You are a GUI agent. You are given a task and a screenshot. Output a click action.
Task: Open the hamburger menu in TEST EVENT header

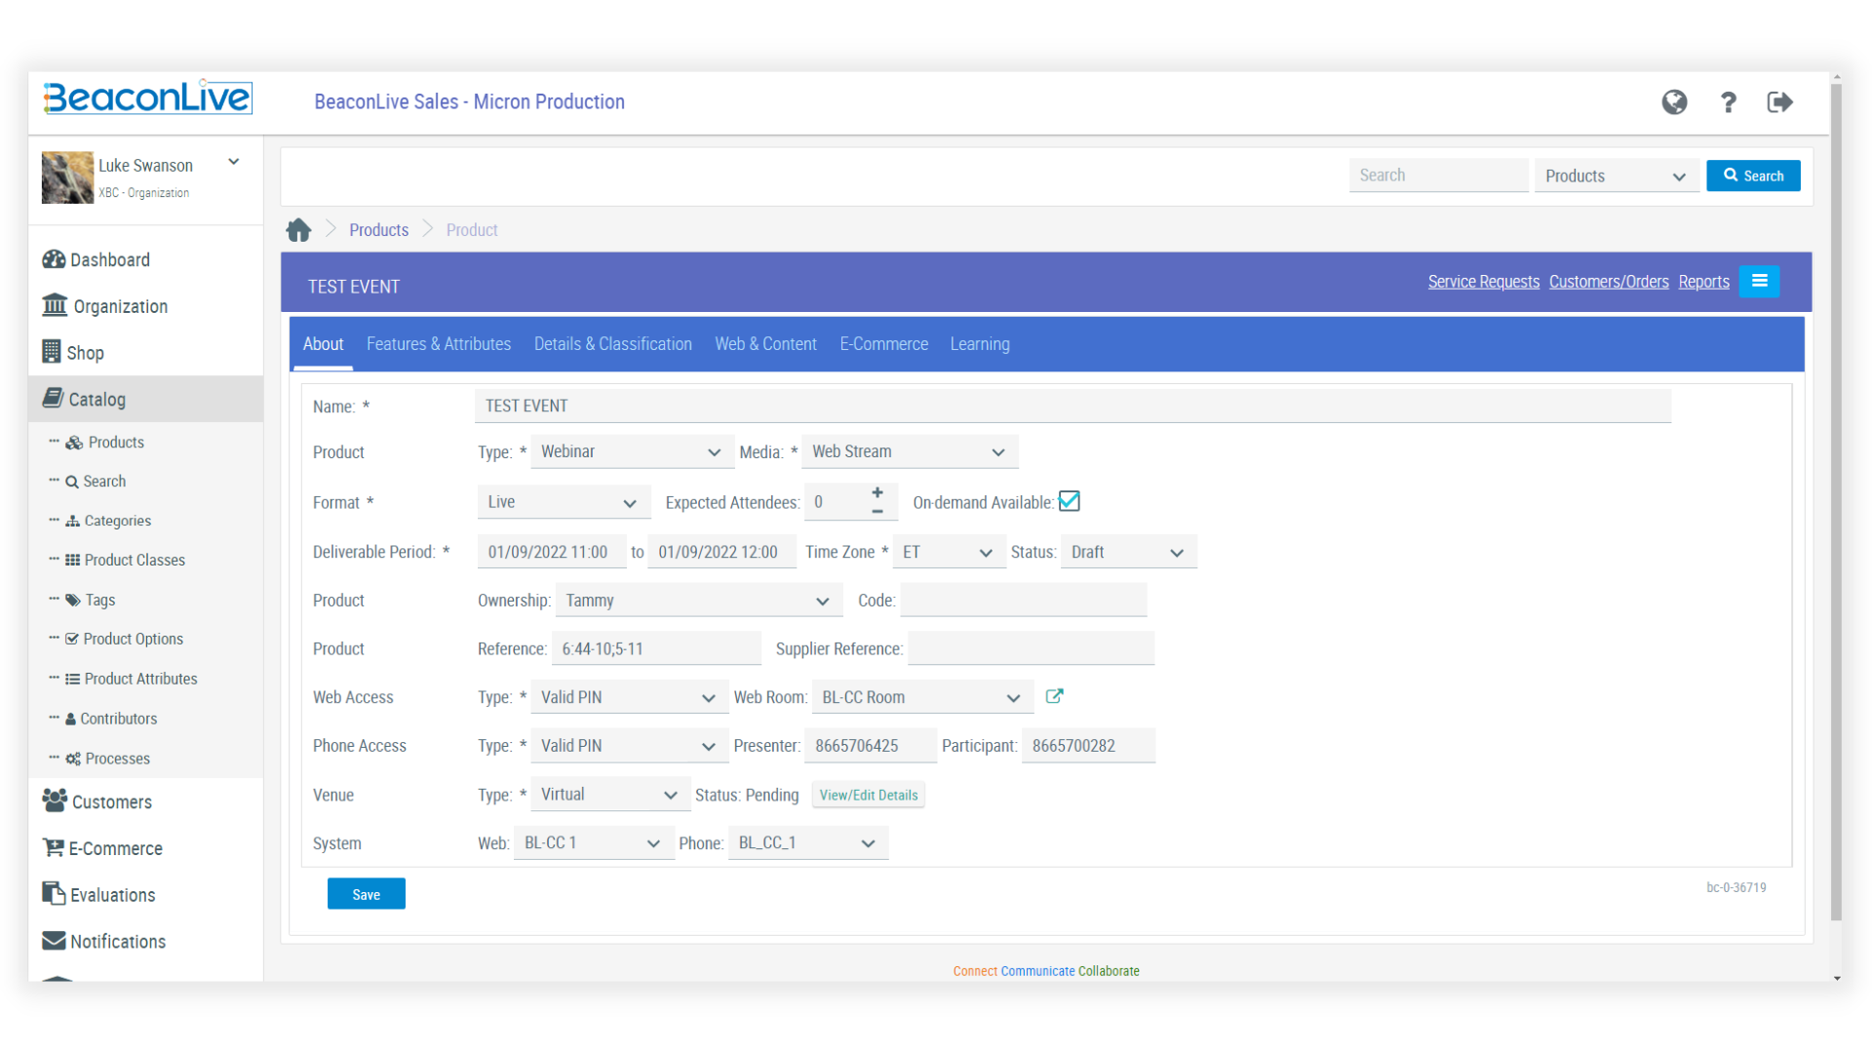tap(1760, 281)
